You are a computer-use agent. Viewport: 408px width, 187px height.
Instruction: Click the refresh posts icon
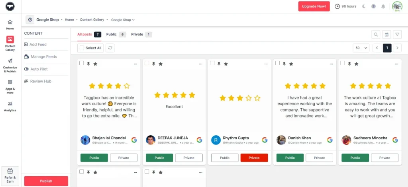click(110, 48)
